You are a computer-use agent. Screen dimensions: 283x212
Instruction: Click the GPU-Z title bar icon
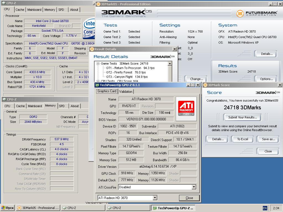(x=97, y=85)
